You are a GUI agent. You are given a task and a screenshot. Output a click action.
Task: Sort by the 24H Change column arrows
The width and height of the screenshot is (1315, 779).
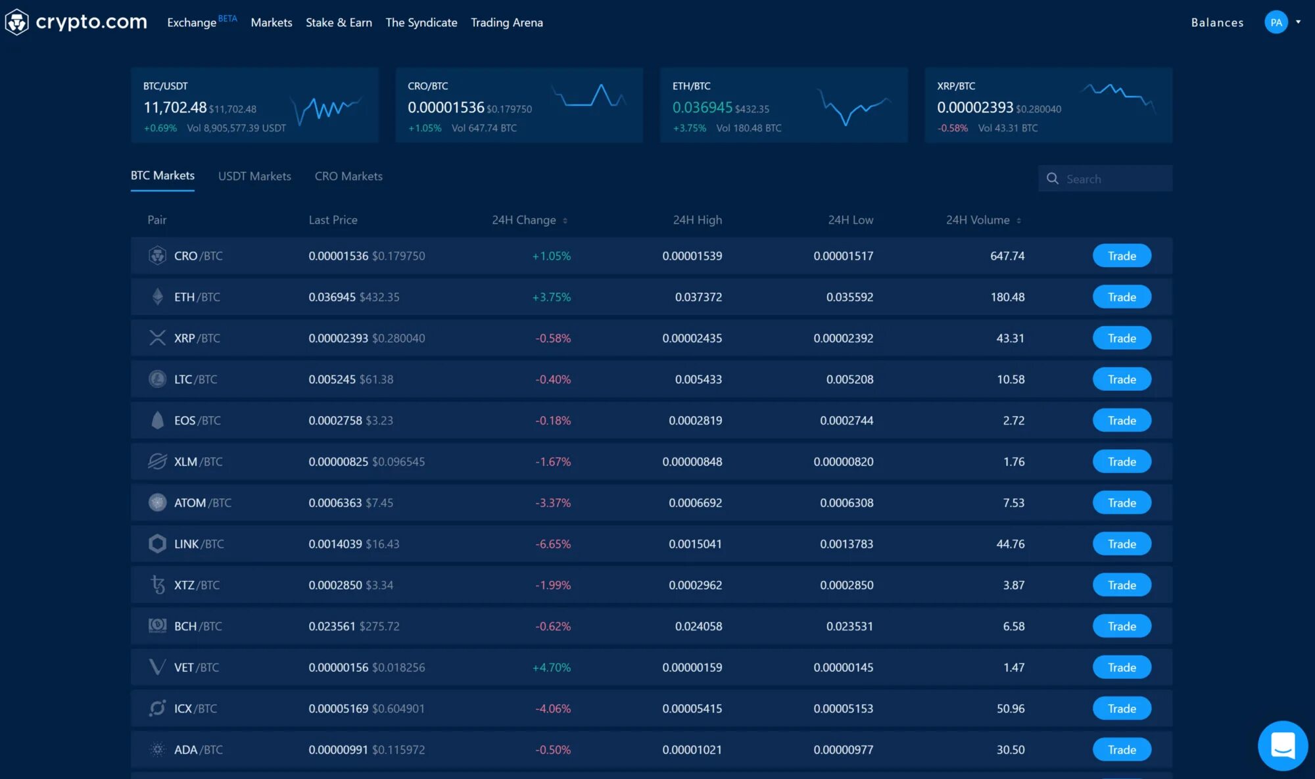point(565,221)
